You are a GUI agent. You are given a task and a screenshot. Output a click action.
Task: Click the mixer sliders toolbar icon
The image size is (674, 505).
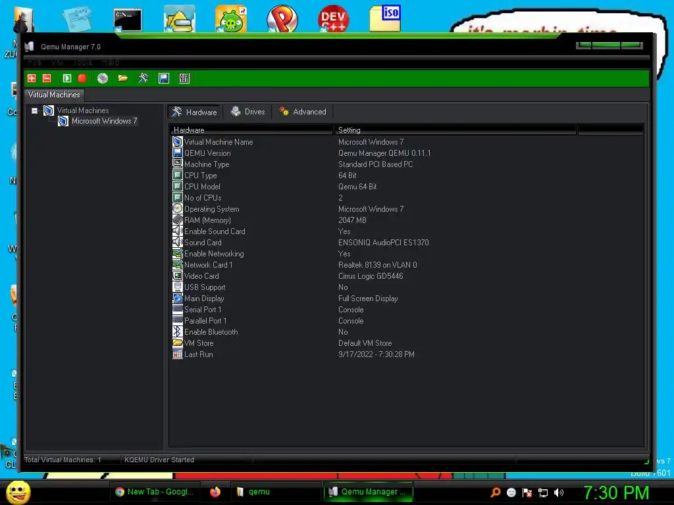point(184,78)
